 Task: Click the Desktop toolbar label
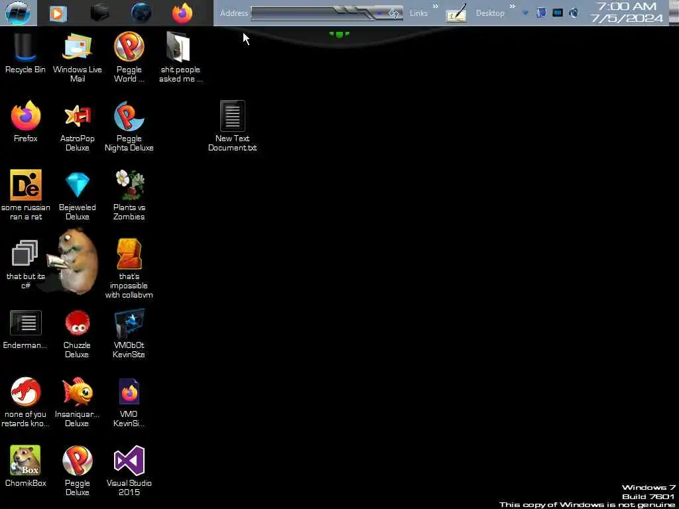tap(490, 13)
